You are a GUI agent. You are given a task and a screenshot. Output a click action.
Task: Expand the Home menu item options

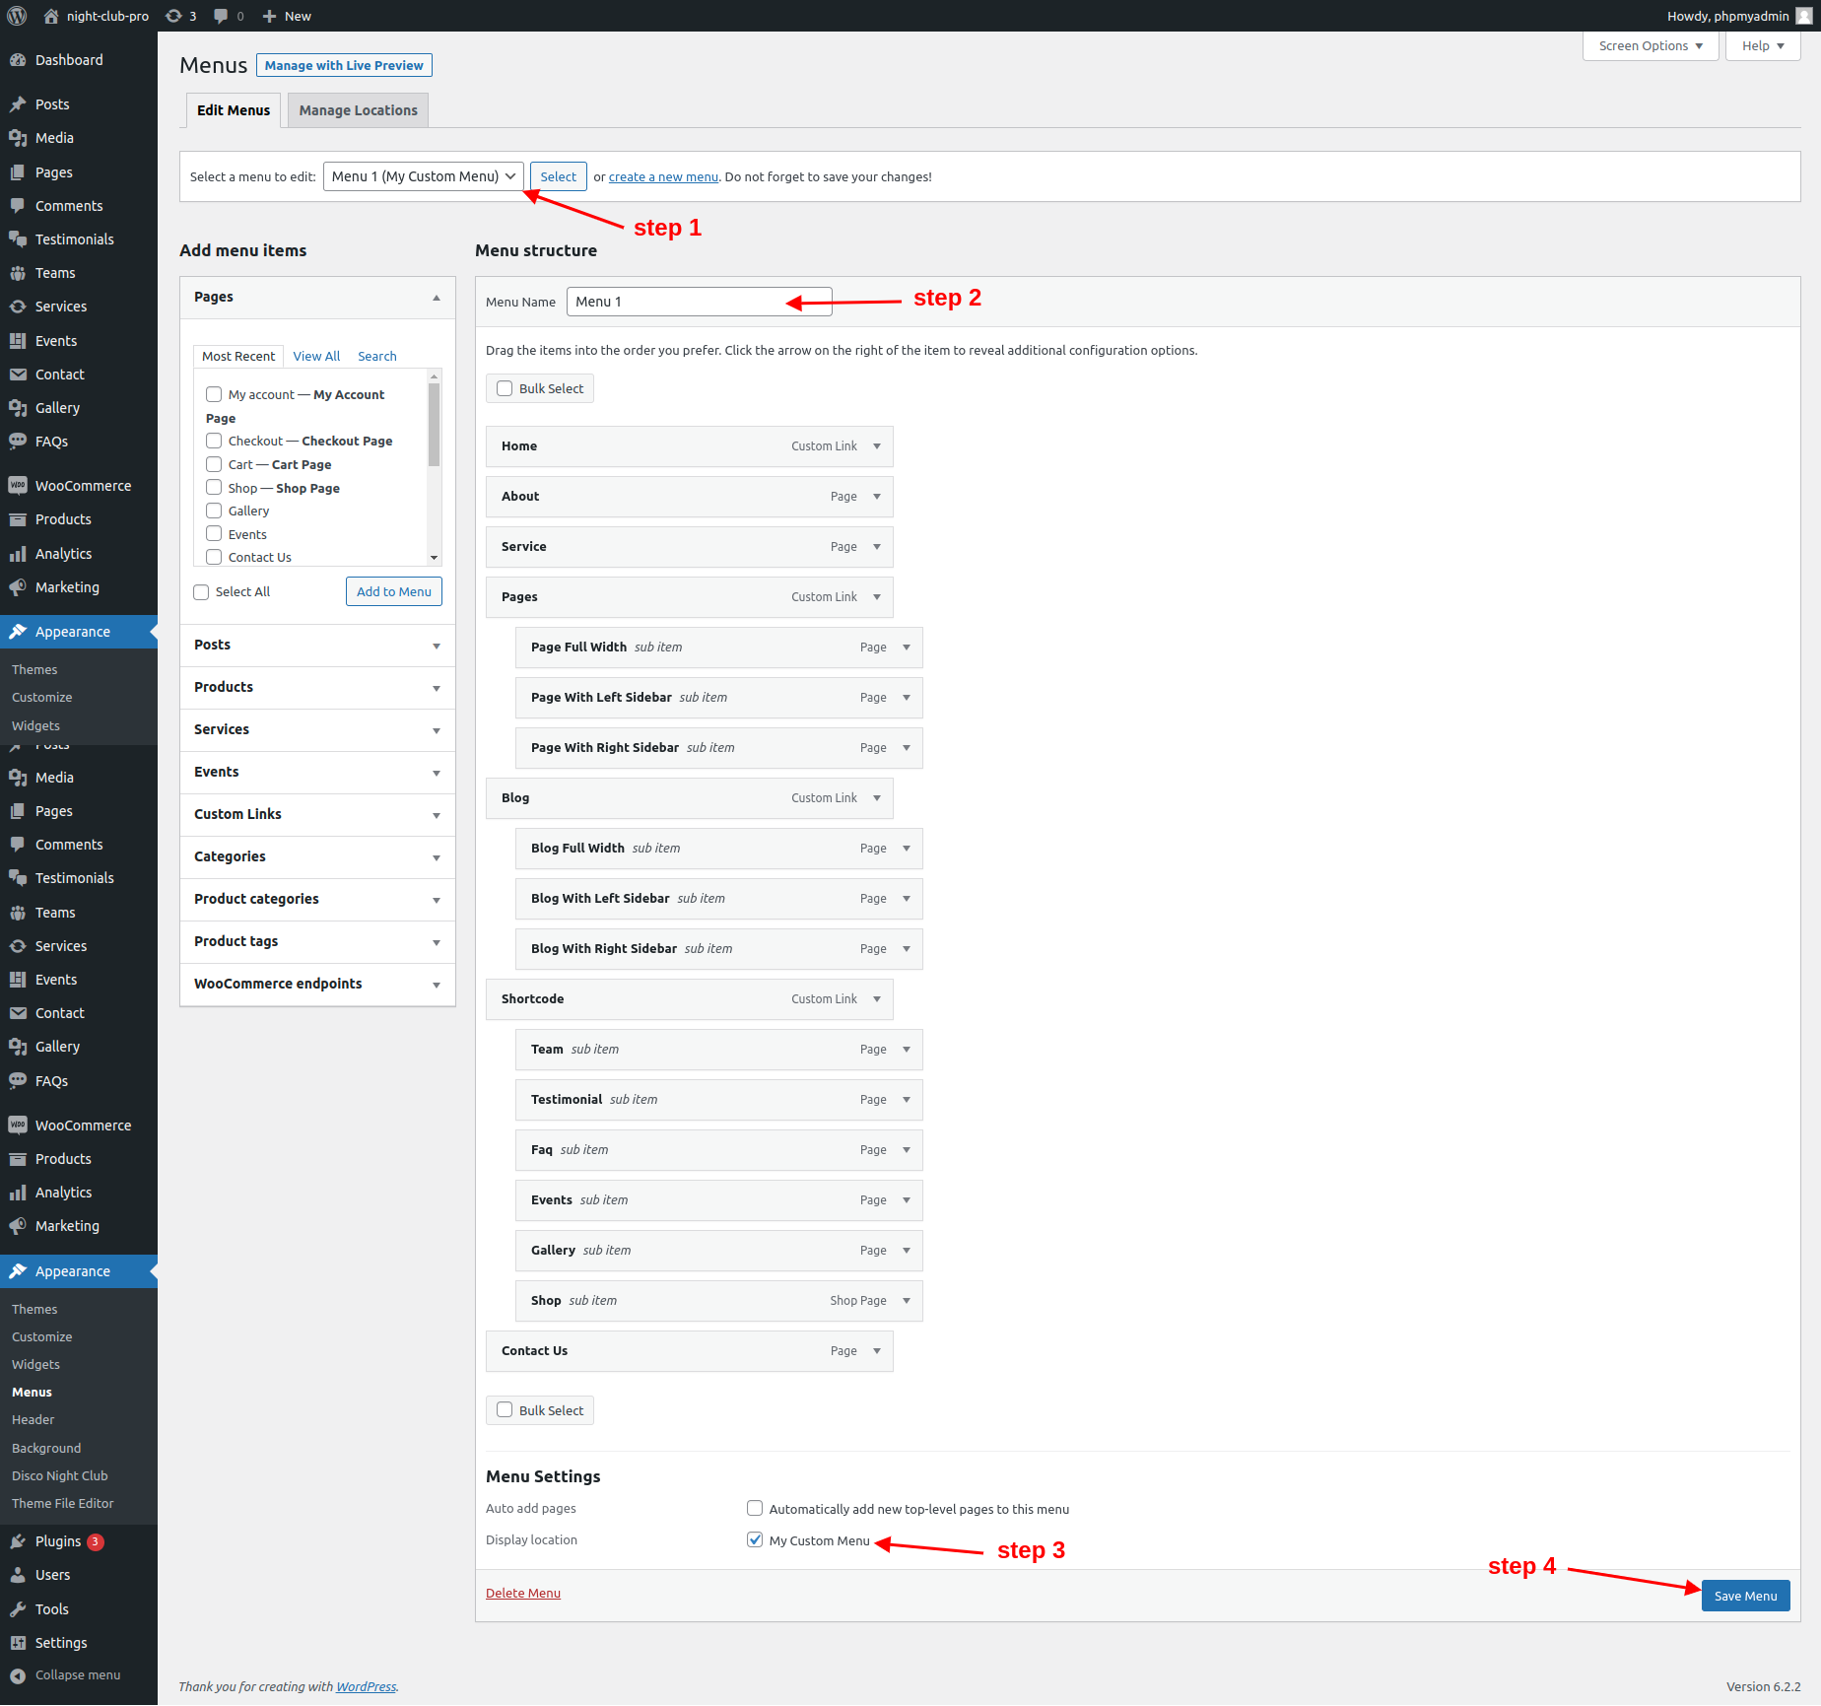pyautogui.click(x=877, y=446)
